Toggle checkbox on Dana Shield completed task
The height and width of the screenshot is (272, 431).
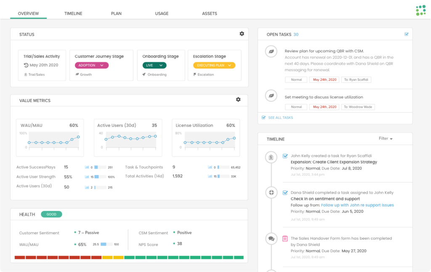point(285,193)
